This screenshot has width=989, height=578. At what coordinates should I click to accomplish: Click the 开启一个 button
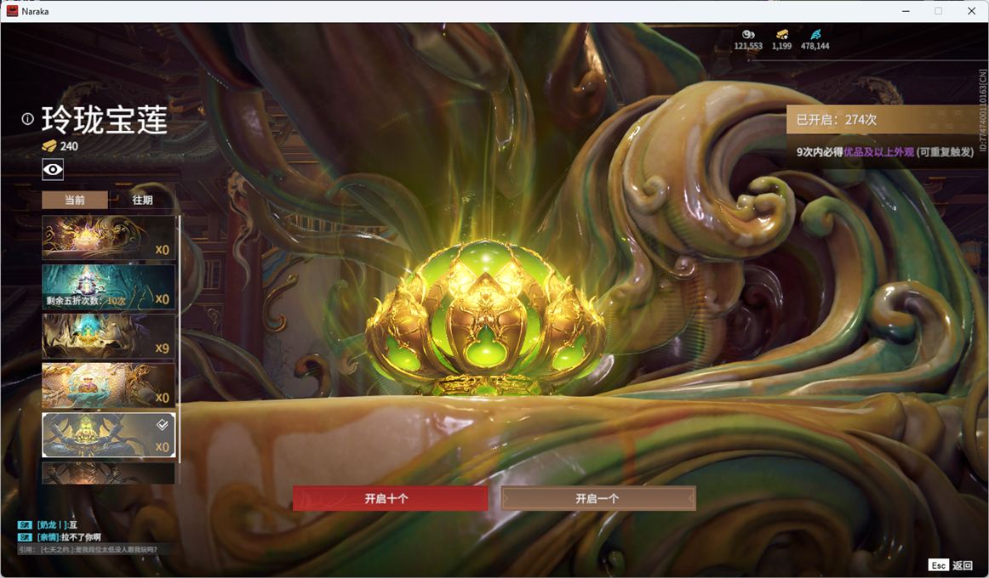click(598, 498)
